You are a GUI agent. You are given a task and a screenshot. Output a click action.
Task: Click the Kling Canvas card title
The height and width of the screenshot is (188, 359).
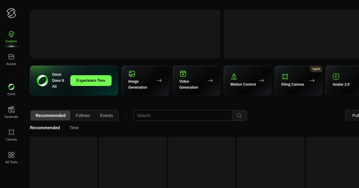click(x=293, y=84)
